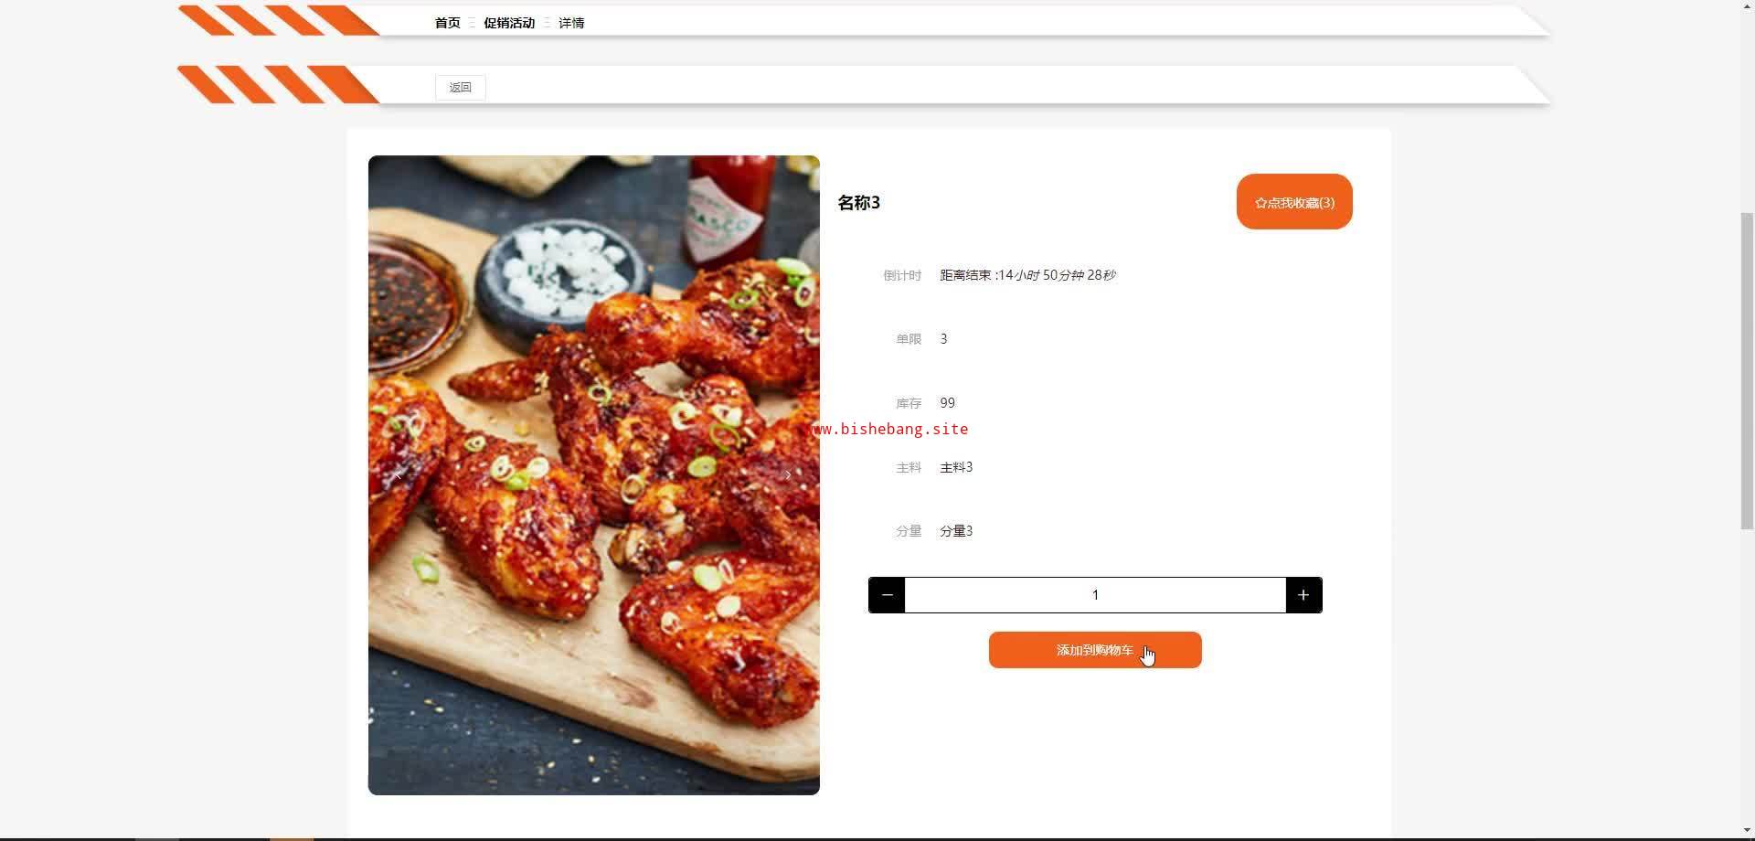
Task: Click the 返回 button
Action: [461, 88]
